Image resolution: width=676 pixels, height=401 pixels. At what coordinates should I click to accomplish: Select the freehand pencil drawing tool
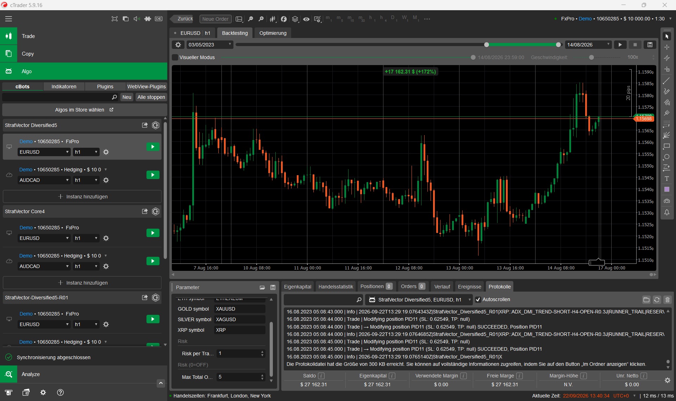pos(666,91)
